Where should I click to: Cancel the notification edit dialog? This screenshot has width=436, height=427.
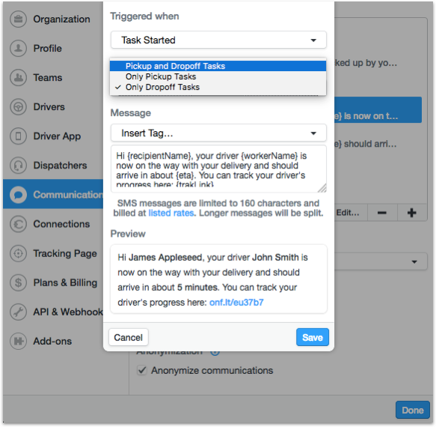tap(129, 337)
